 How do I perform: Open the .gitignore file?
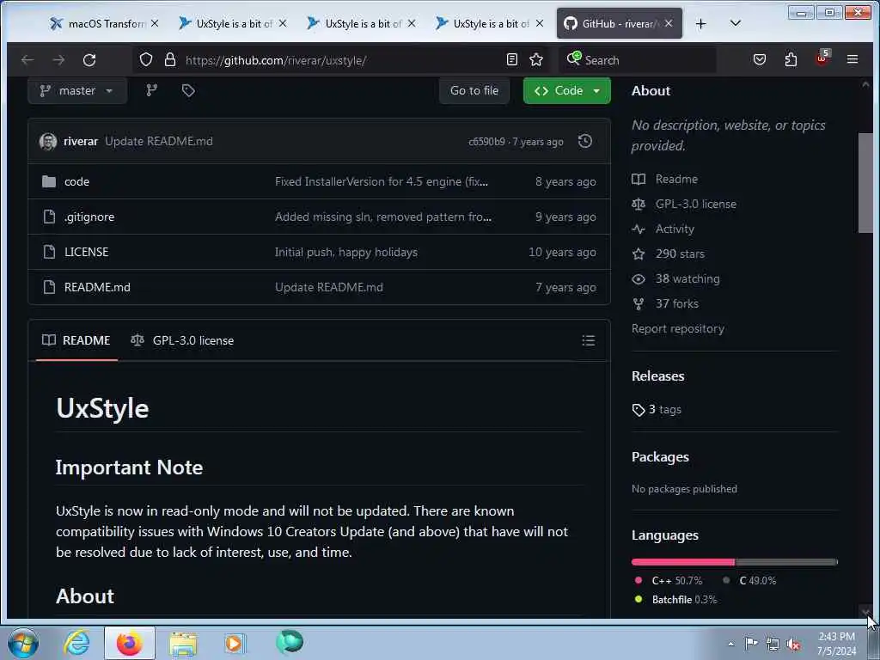[x=89, y=217]
